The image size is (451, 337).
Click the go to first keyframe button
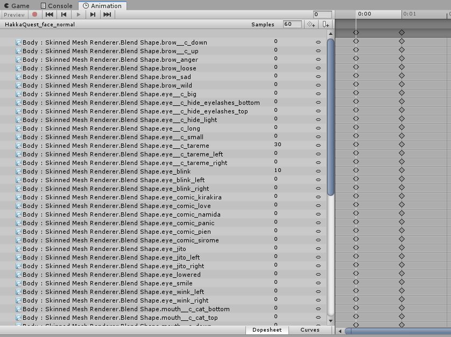coord(49,15)
